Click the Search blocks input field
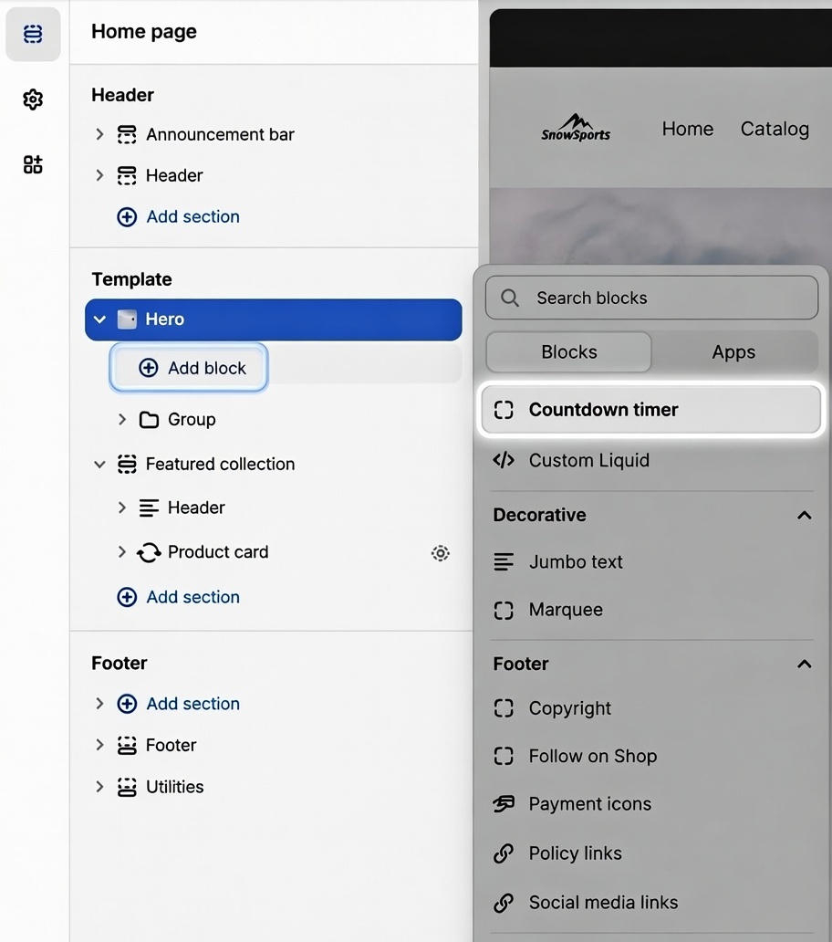Screen dimensions: 832x942 click(651, 298)
